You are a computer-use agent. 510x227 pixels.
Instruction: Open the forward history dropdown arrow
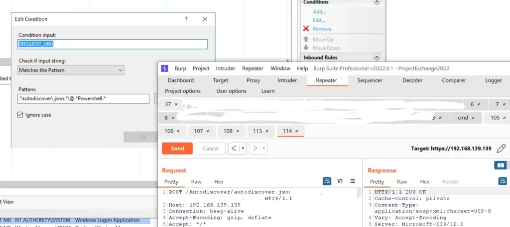coord(264,149)
